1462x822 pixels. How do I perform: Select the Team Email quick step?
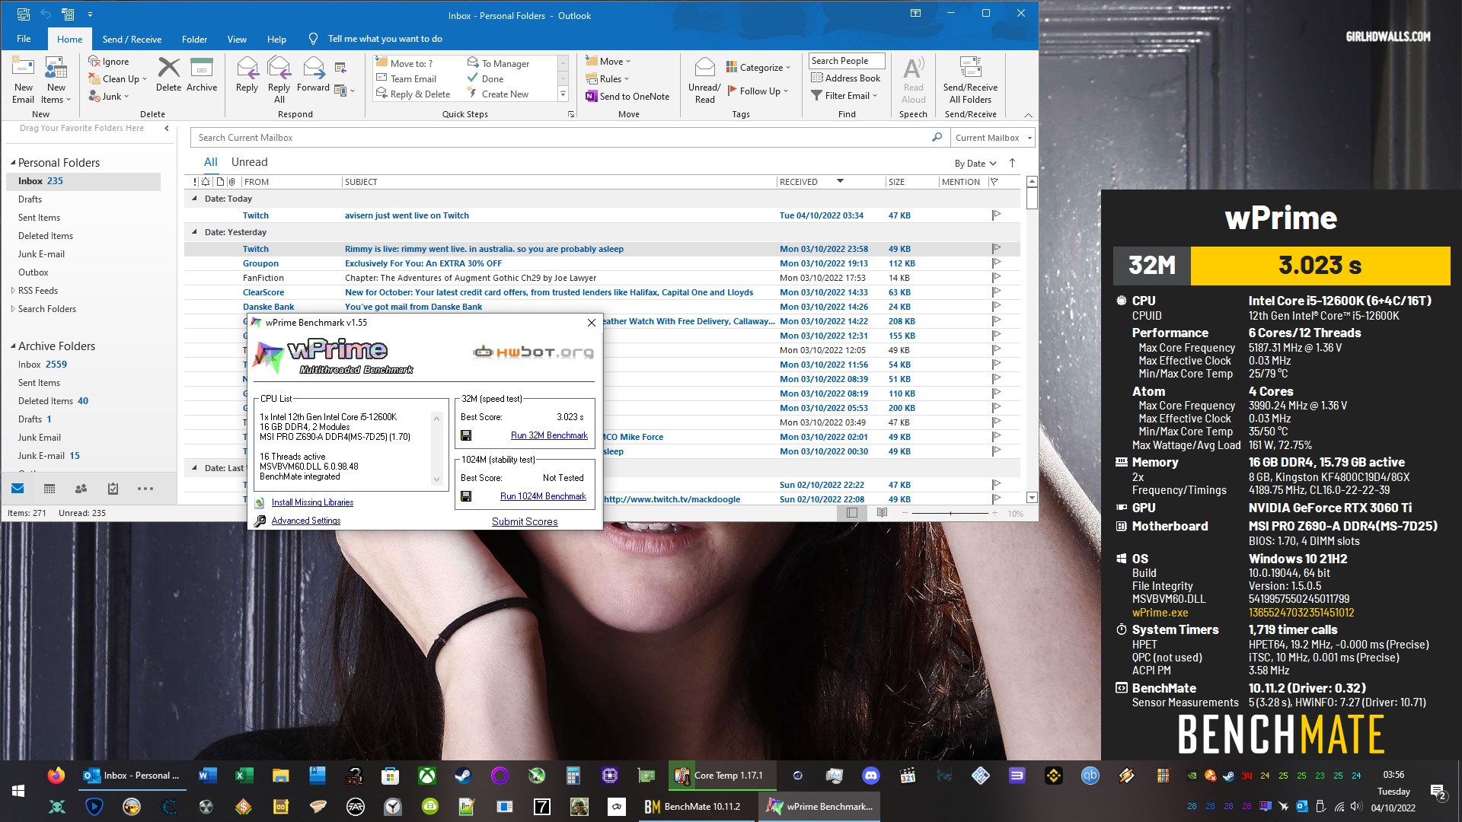tap(407, 78)
